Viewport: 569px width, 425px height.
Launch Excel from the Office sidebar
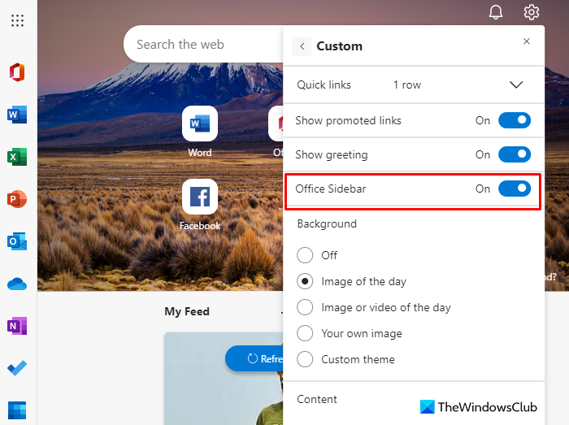[17, 157]
